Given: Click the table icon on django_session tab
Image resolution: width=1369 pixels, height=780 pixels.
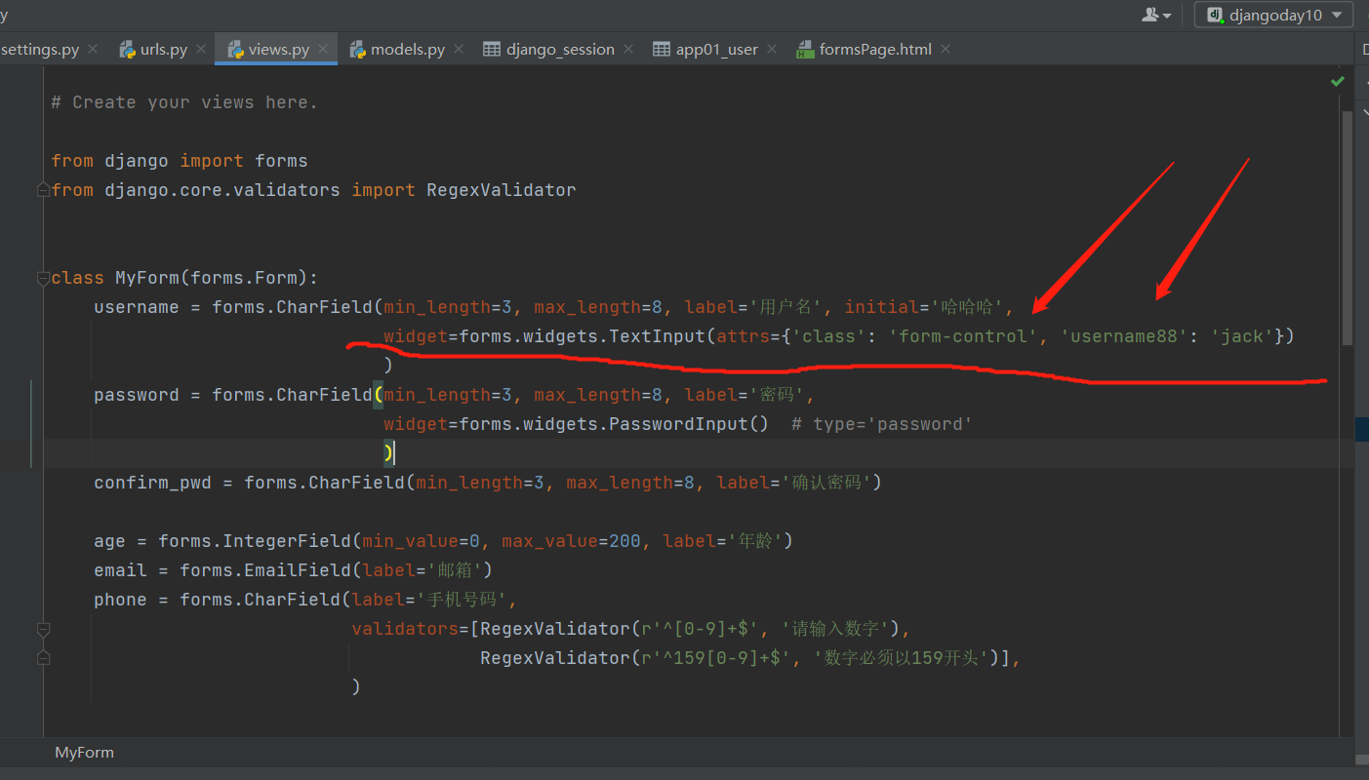Looking at the screenshot, I should pos(492,49).
